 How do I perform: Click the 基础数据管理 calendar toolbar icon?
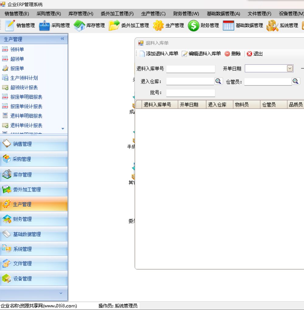pyautogui.click(x=228, y=26)
